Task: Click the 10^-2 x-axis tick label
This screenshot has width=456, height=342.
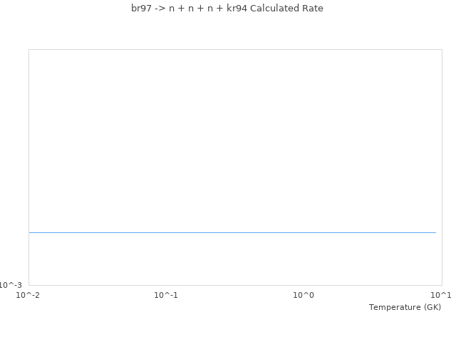Action: tap(28, 295)
